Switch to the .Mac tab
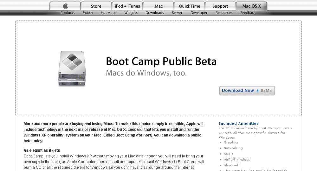 point(158,6)
